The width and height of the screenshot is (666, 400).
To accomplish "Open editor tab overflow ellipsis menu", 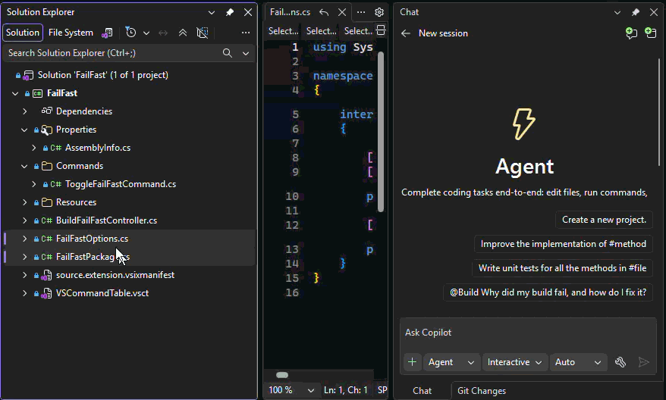I will (361, 12).
